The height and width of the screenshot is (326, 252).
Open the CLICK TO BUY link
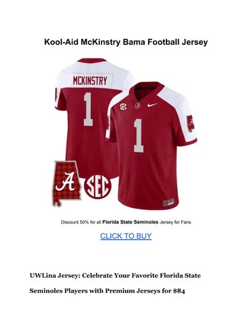[126, 236]
